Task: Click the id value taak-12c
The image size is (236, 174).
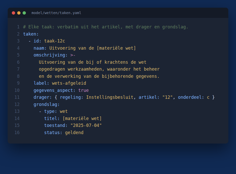Action: [54, 41]
